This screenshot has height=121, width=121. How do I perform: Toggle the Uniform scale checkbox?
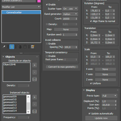pyautogui.click(x=91, y=83)
